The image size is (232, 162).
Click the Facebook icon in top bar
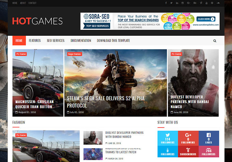click(x=166, y=3)
